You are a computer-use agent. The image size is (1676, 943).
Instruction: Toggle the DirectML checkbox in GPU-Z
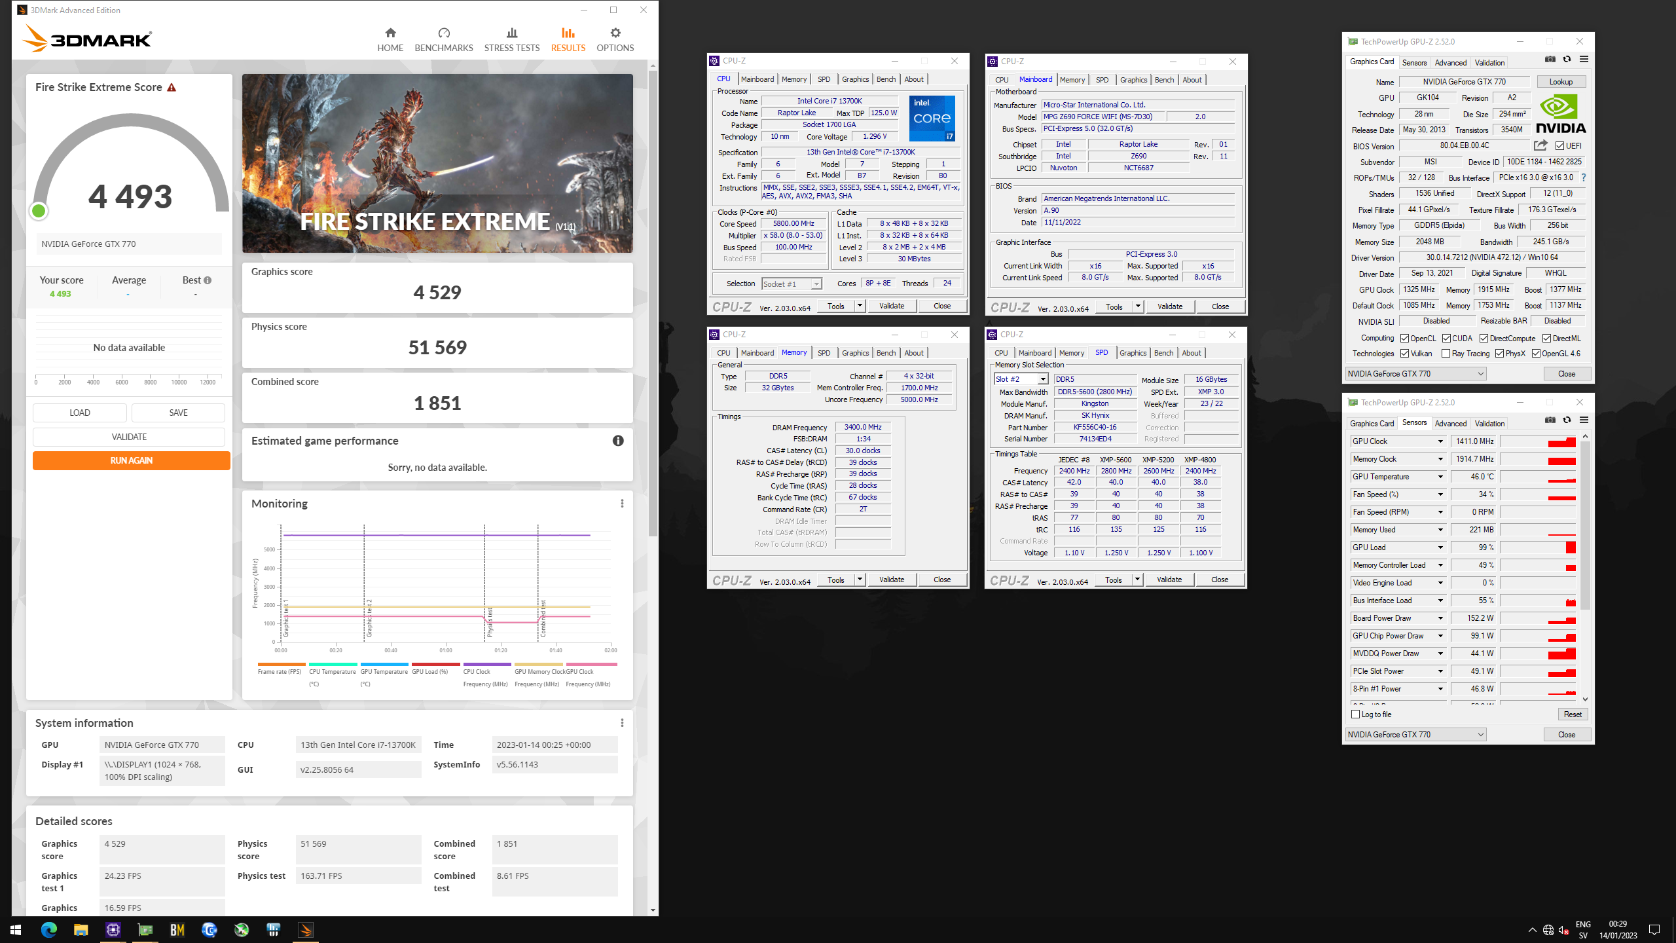[1546, 339]
